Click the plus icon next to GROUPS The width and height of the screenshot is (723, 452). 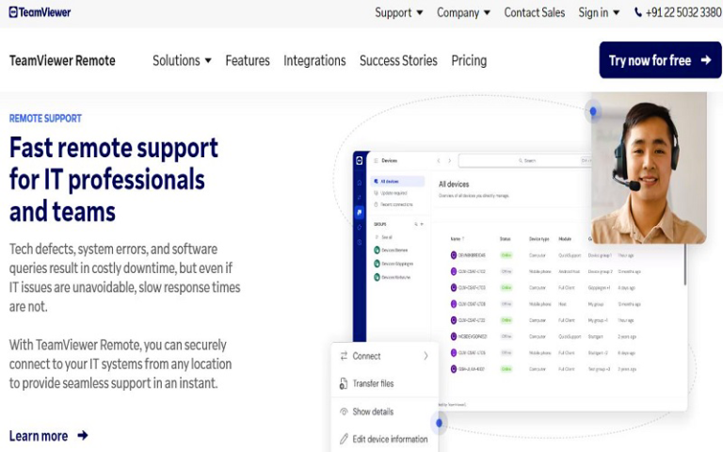click(x=422, y=224)
